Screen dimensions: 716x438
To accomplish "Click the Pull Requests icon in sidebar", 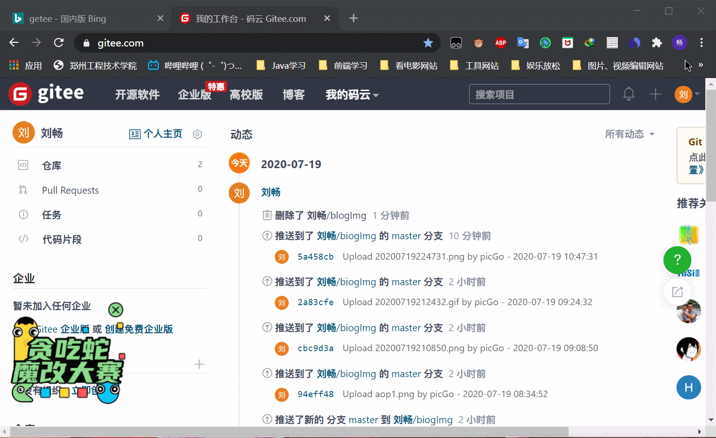I will [23, 190].
